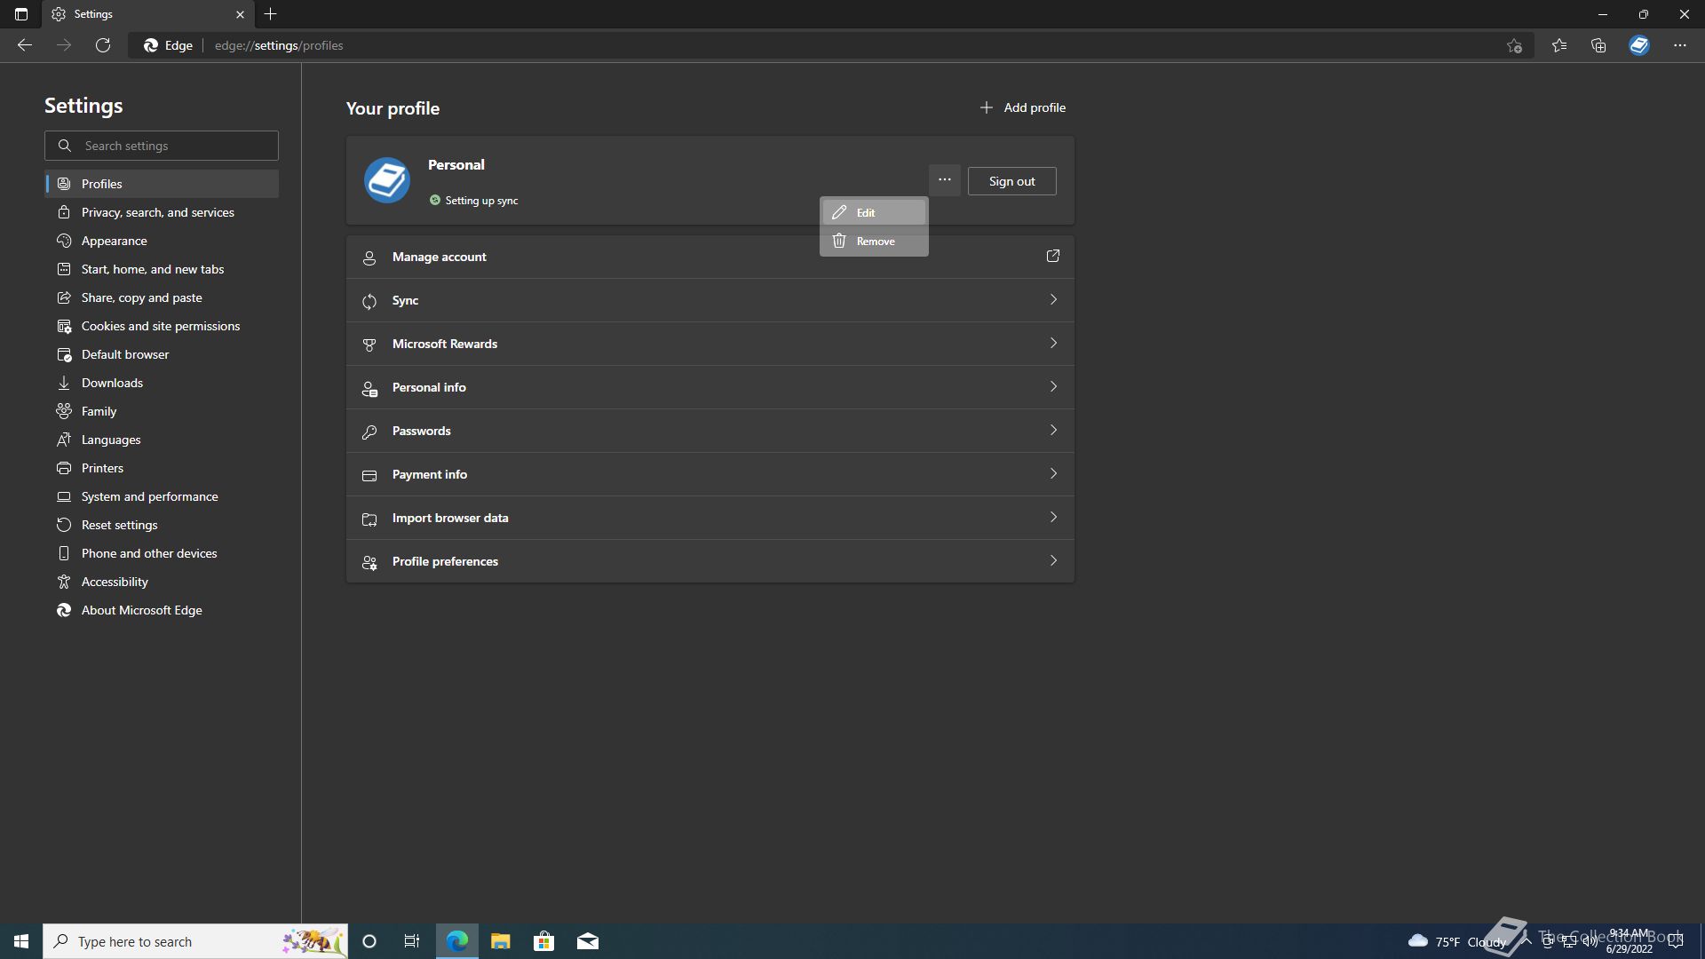Click the Passwords key icon
This screenshot has height=959, width=1705.
pyautogui.click(x=369, y=432)
